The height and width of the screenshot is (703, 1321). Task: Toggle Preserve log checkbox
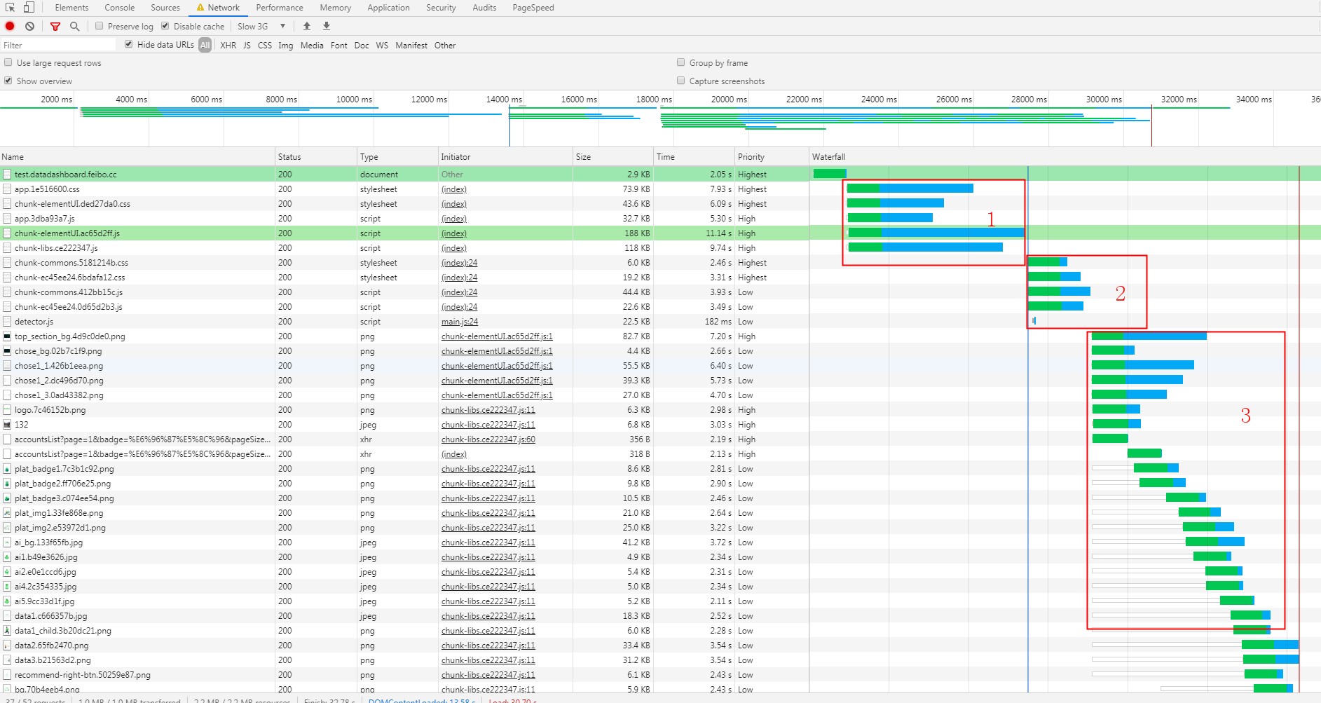[x=100, y=26]
